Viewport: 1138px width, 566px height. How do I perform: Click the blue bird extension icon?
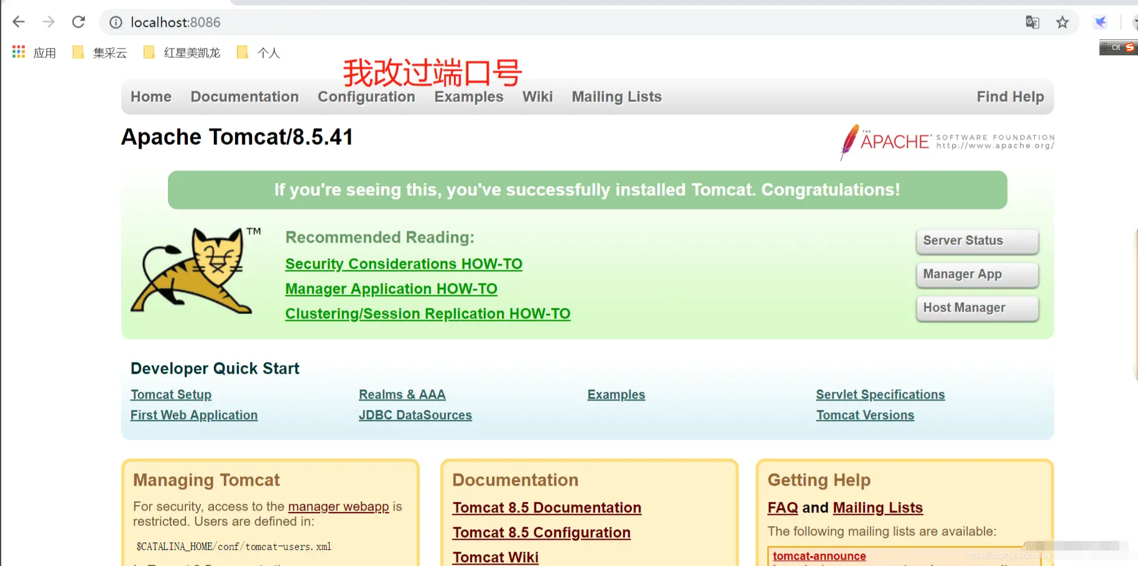coord(1101,22)
